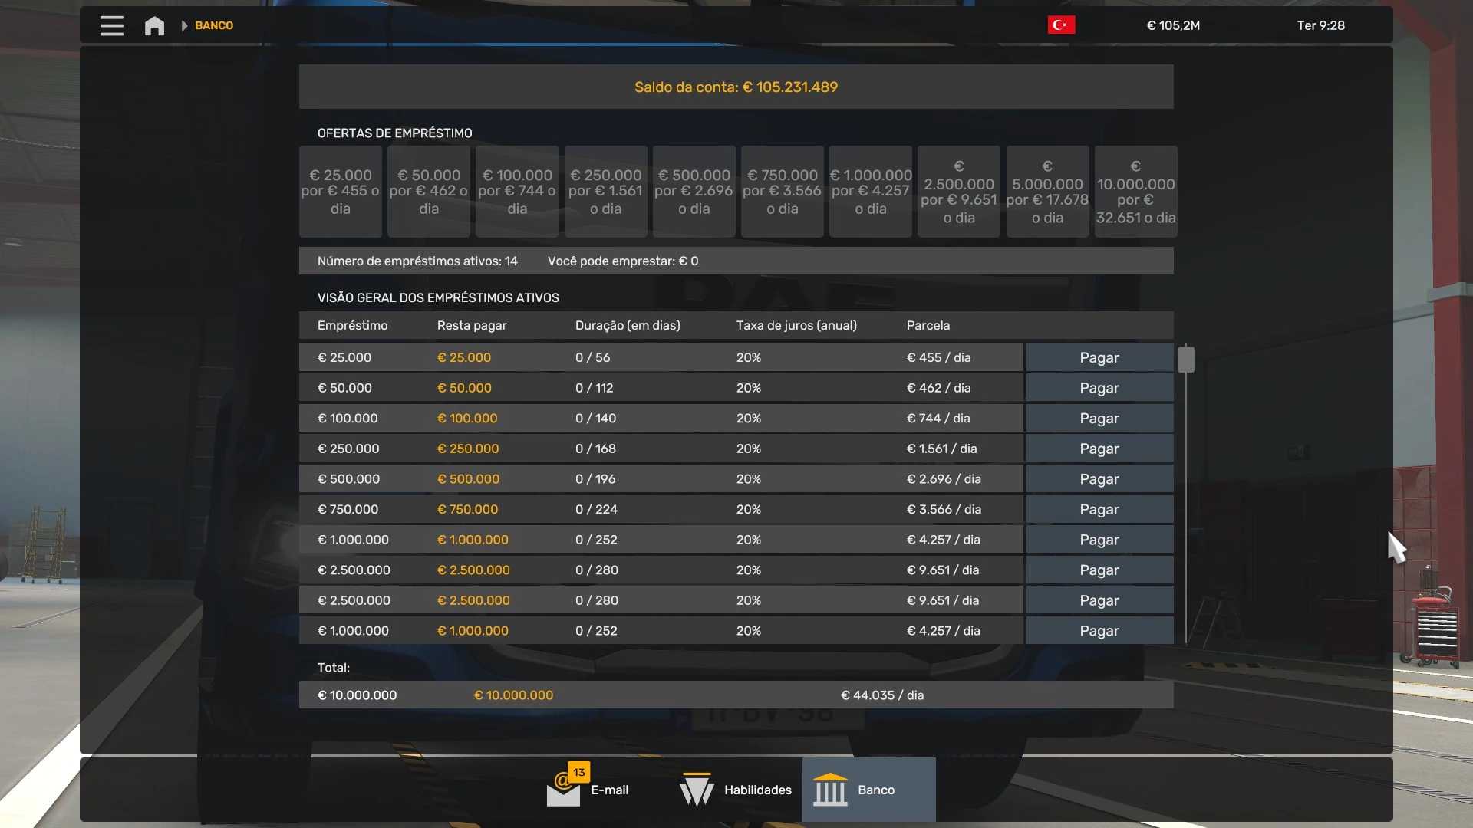Viewport: 1473px width, 828px height.
Task: Click the 13 unread mail badge
Action: point(578,772)
